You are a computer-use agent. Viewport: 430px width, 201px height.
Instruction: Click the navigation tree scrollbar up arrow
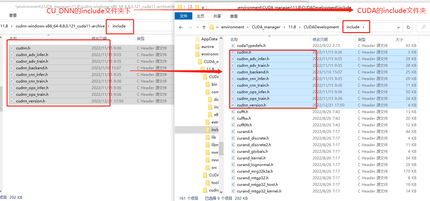coord(221,38)
